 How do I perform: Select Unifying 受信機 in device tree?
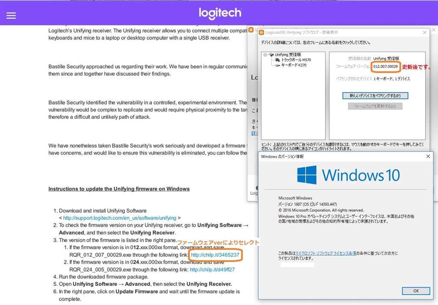click(x=288, y=55)
